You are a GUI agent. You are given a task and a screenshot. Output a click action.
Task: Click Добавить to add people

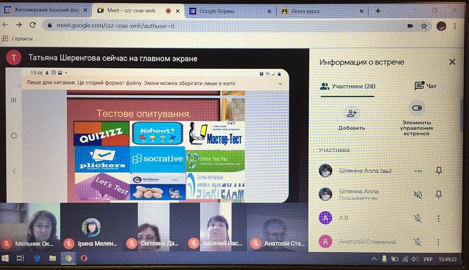tap(351, 120)
